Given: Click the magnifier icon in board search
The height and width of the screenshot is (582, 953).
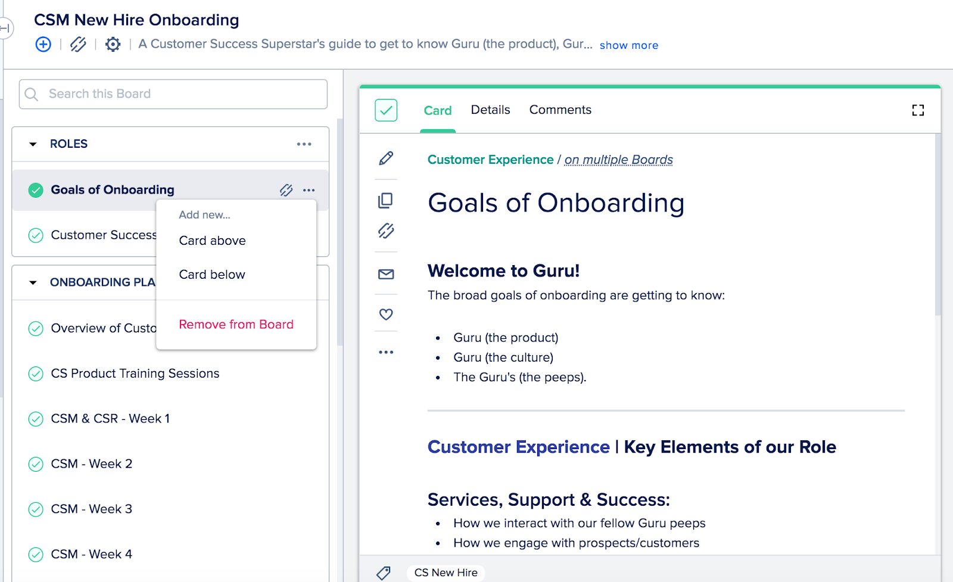Looking at the screenshot, I should pyautogui.click(x=32, y=94).
